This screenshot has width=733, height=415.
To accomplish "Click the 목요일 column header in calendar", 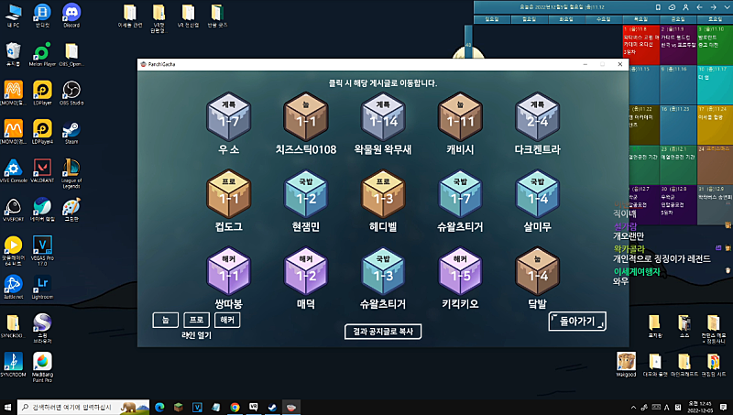I will (640, 19).
